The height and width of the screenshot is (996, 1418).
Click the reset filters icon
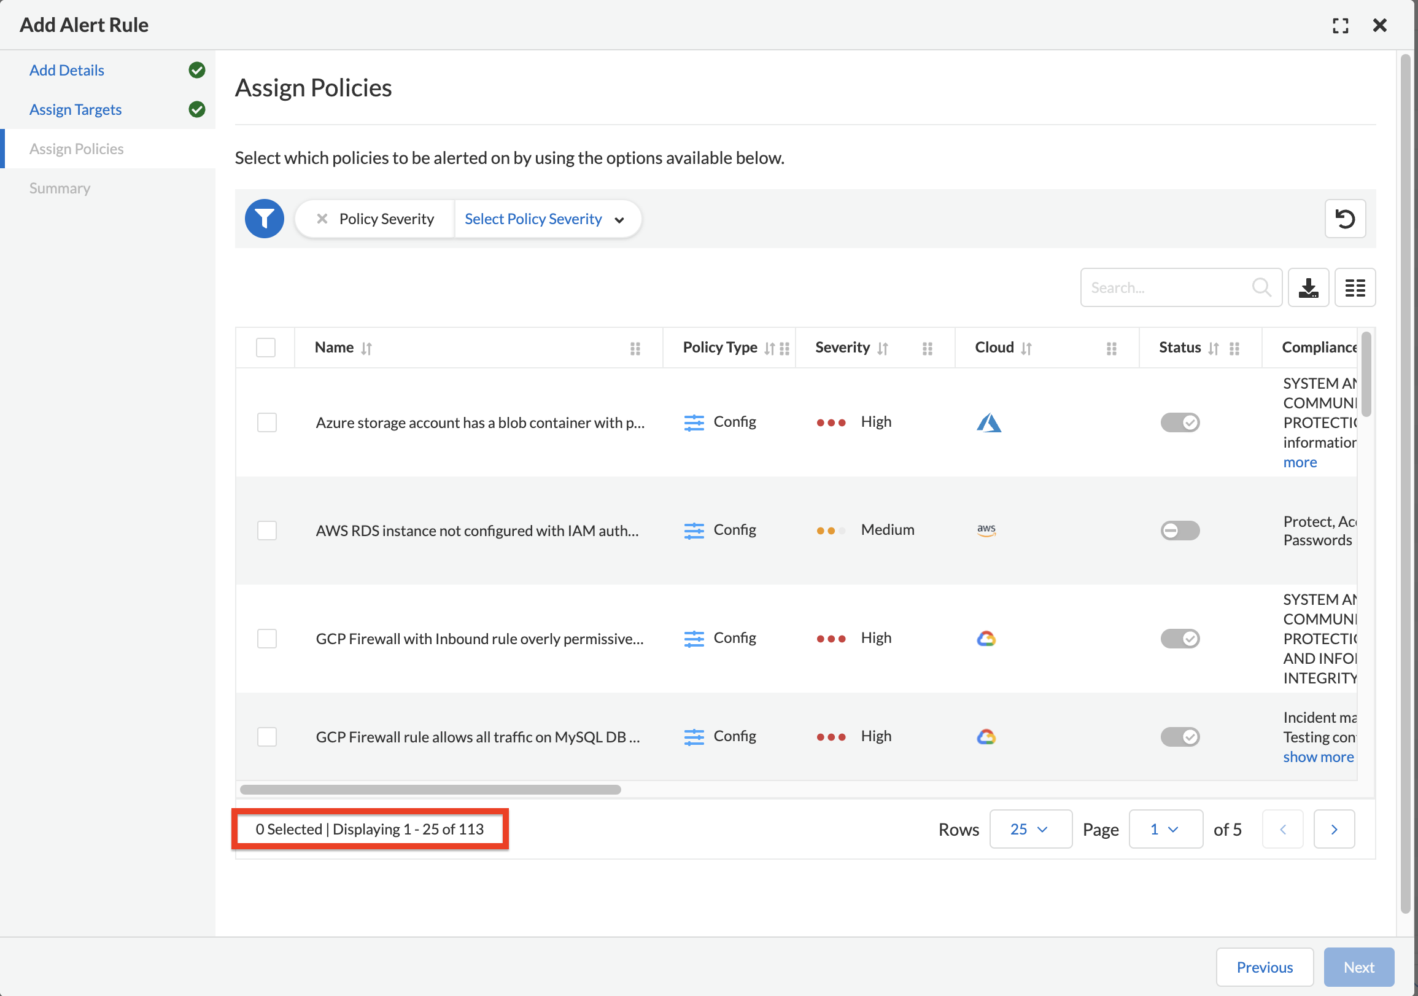[1344, 219]
